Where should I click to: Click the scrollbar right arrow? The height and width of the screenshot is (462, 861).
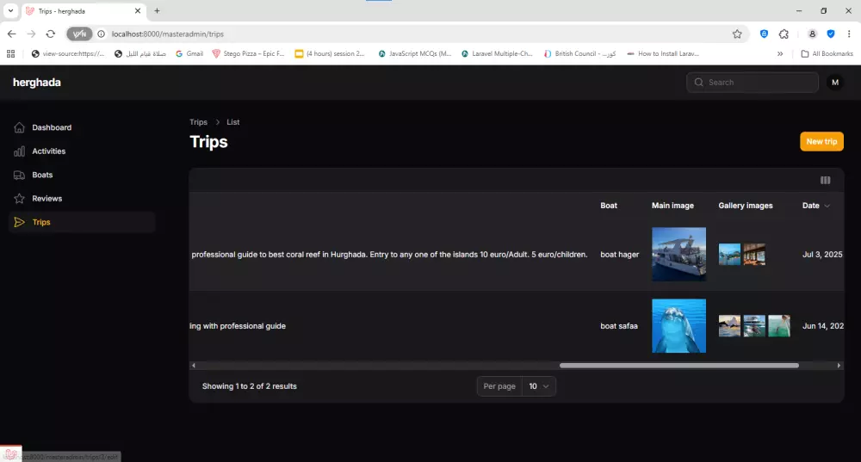(839, 366)
